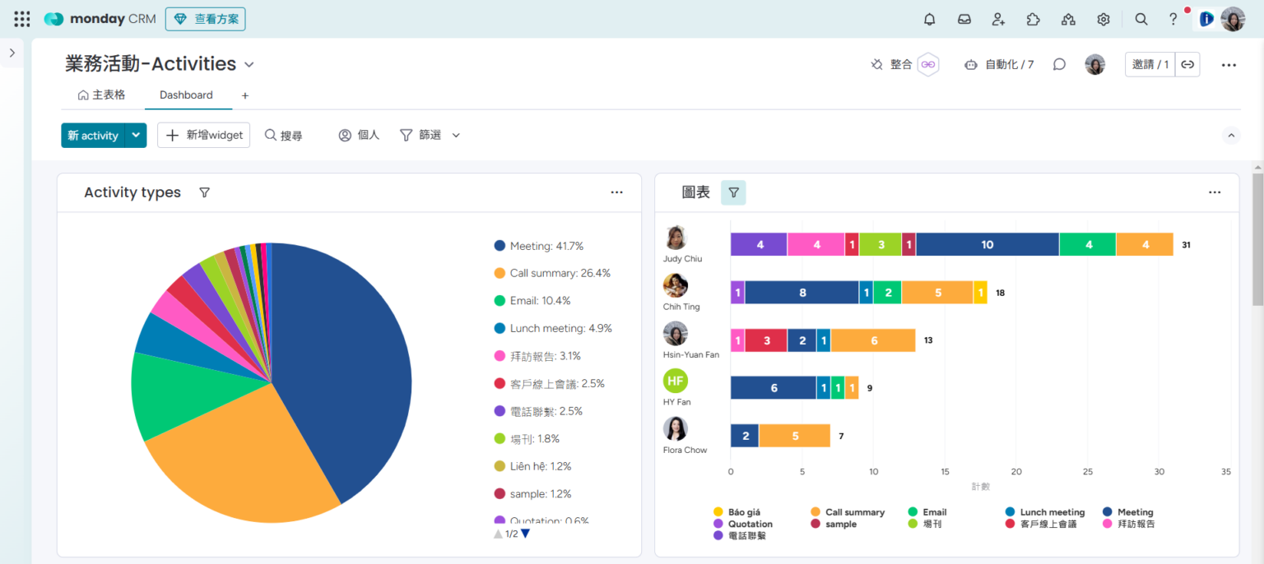
Task: Click the 新增widget button
Action: pos(204,135)
